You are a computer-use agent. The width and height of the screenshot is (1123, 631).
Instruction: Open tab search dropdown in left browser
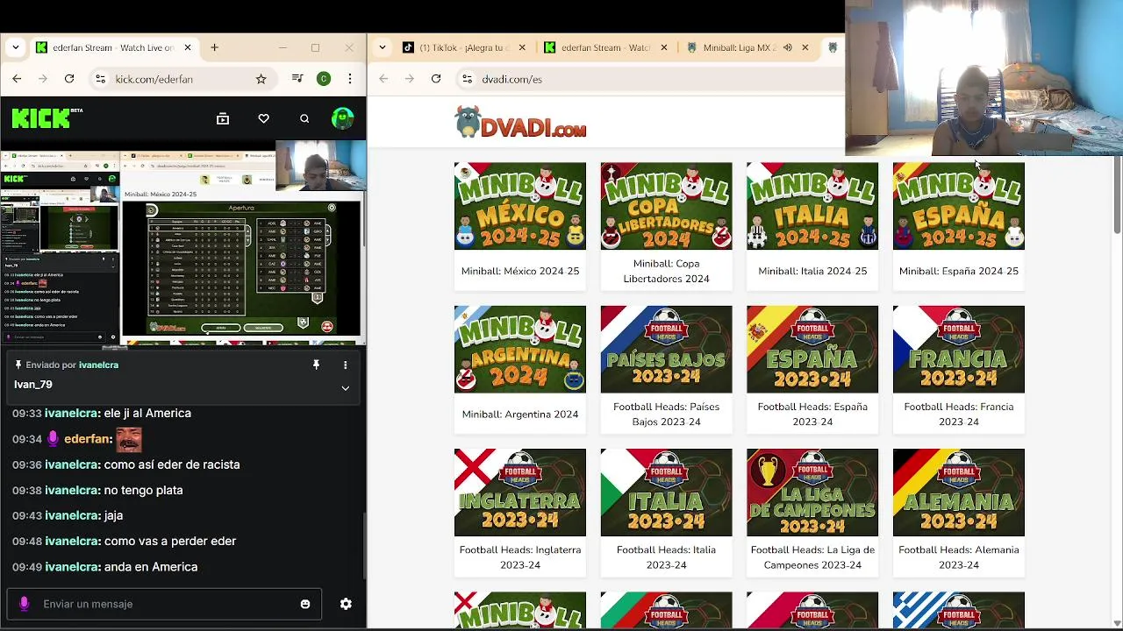click(15, 47)
